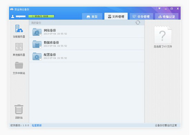Click the 安全狗云备份 window title
190x135 pixels.
click(22, 9)
